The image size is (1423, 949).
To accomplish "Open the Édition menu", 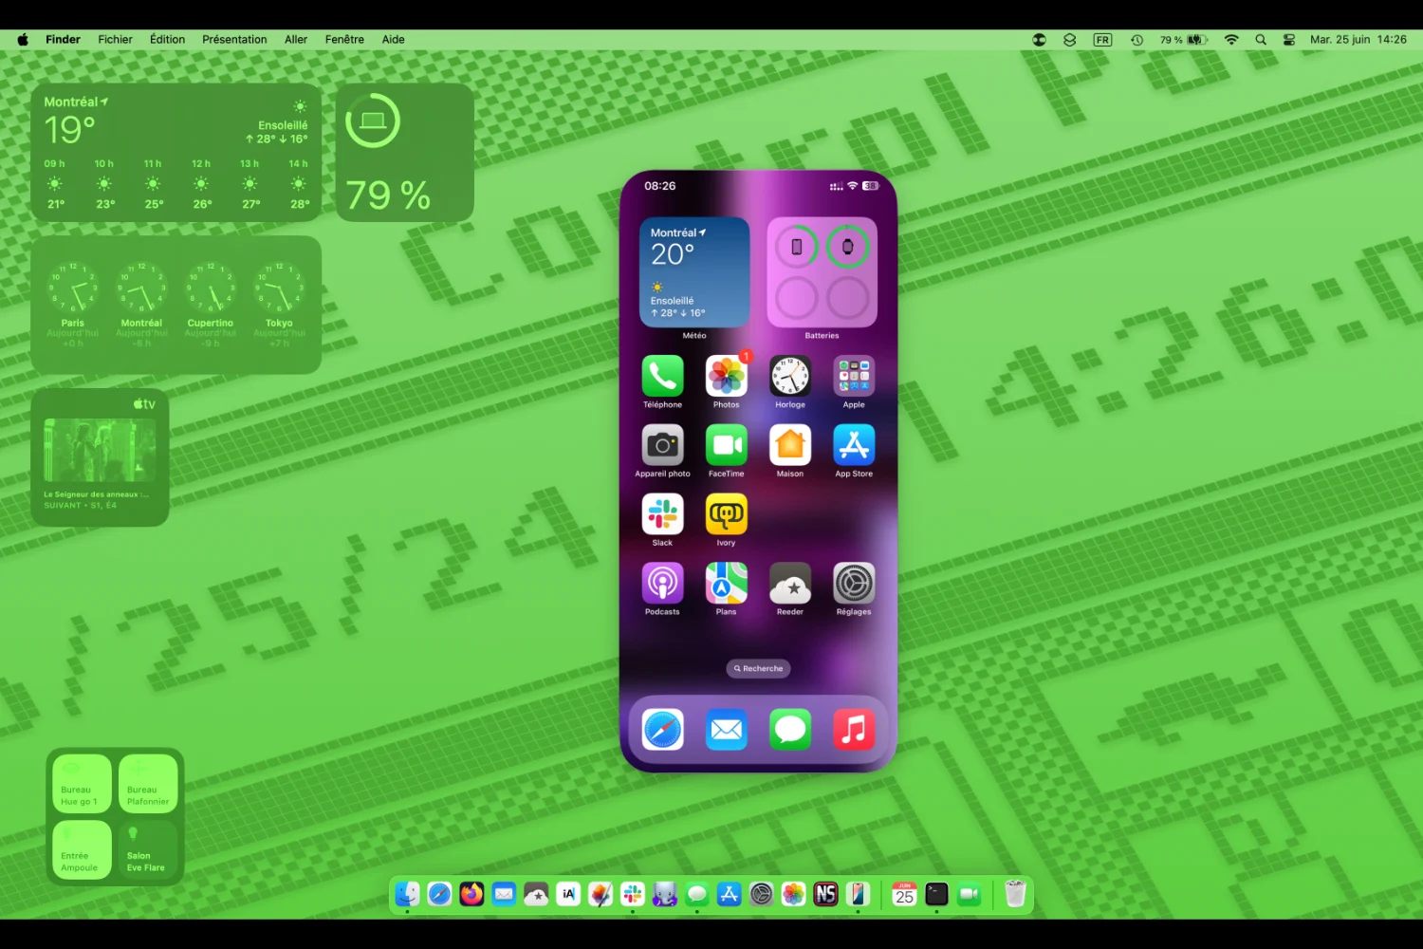I will point(167,40).
